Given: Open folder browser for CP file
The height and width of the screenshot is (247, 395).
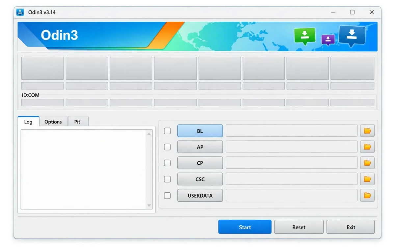Looking at the screenshot, I should pos(367,163).
